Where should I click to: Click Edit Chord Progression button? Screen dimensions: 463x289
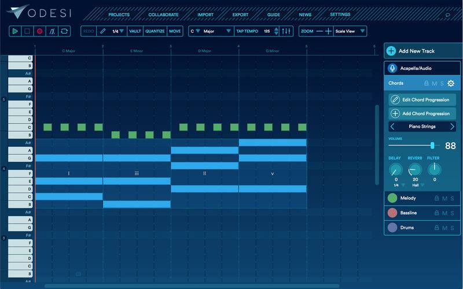422,99
